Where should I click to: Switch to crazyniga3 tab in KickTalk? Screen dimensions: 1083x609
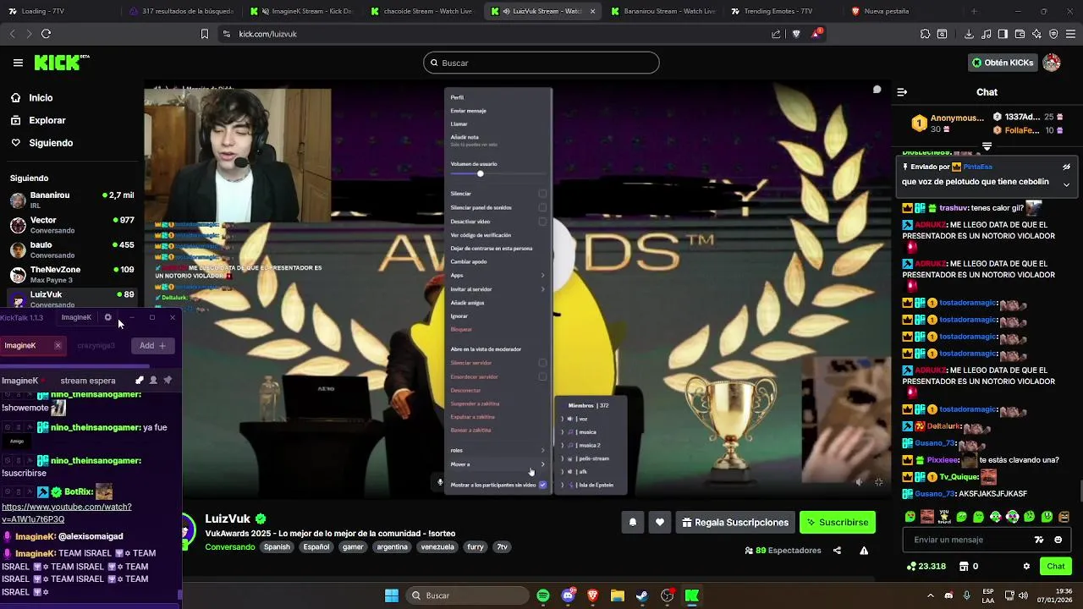click(x=96, y=345)
